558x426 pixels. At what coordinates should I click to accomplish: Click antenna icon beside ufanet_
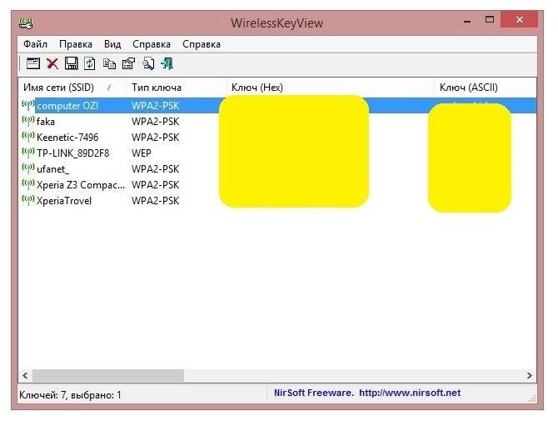[x=28, y=168]
